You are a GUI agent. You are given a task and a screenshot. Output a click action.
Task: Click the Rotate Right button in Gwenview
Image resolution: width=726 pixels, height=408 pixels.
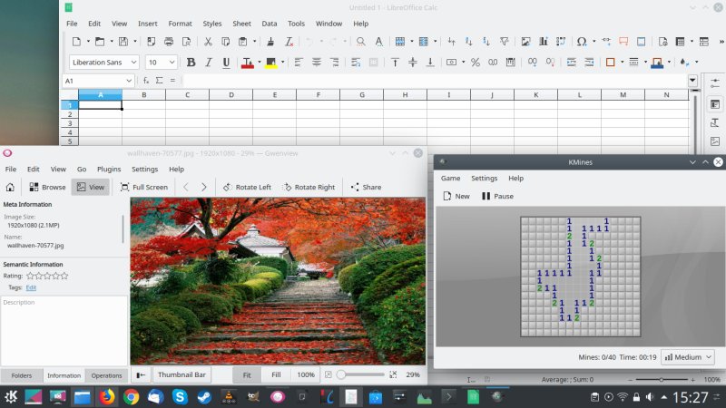[x=308, y=187]
